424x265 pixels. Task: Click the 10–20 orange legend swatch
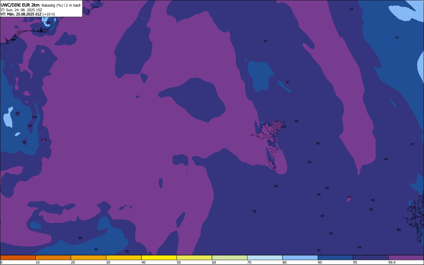53,257
